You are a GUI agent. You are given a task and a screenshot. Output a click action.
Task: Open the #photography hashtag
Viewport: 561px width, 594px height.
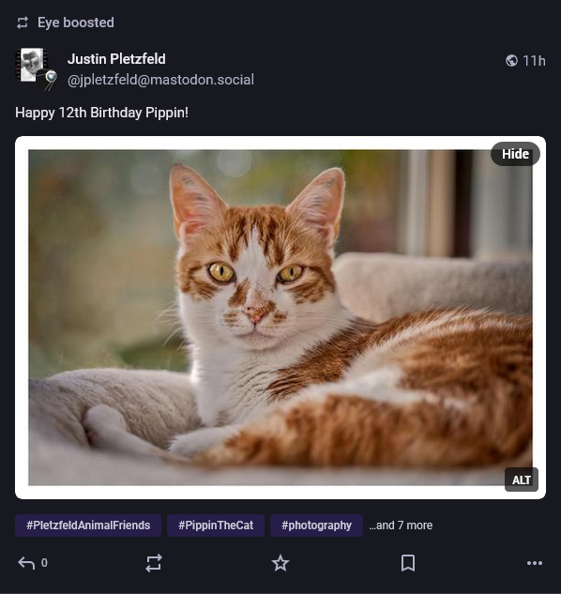pyautogui.click(x=316, y=525)
